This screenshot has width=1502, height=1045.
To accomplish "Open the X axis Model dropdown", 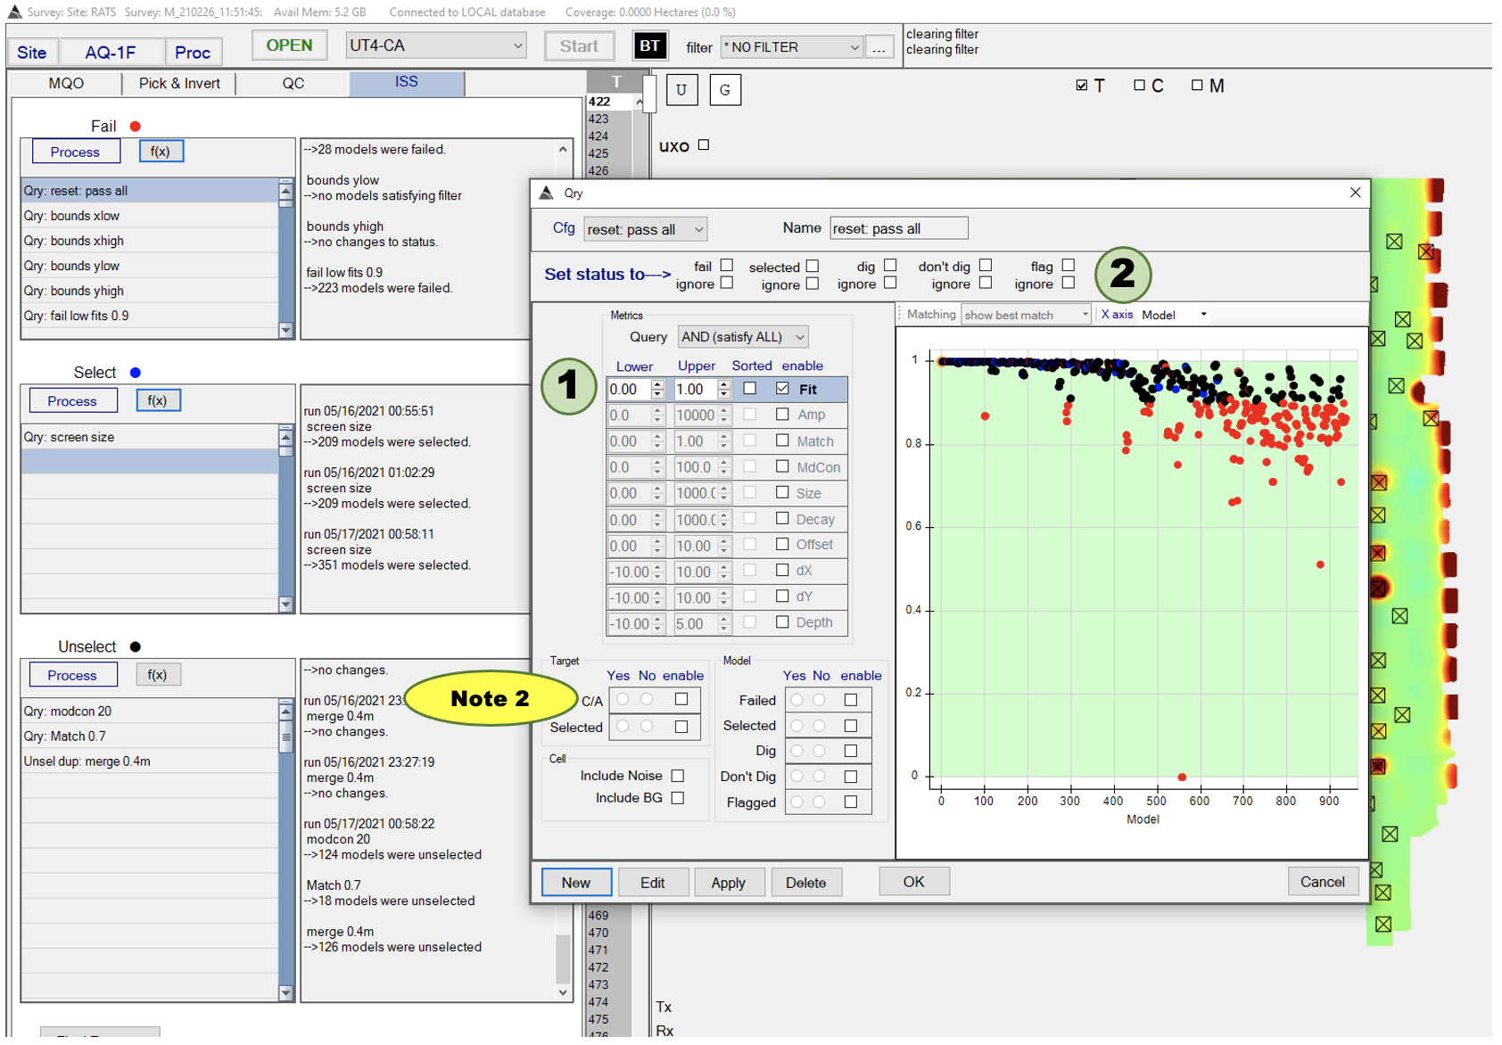I will (x=1175, y=315).
